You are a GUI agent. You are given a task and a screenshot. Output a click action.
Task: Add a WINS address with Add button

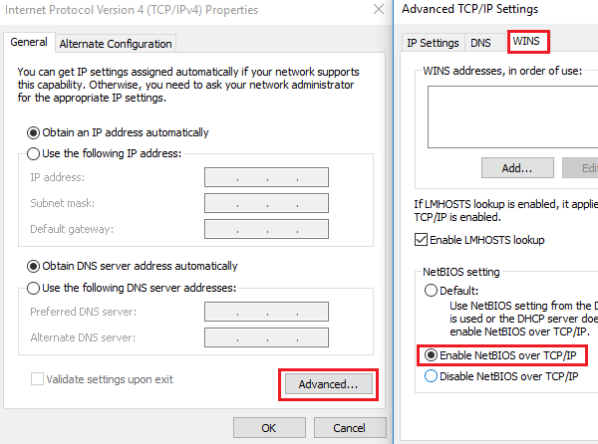pyautogui.click(x=517, y=168)
